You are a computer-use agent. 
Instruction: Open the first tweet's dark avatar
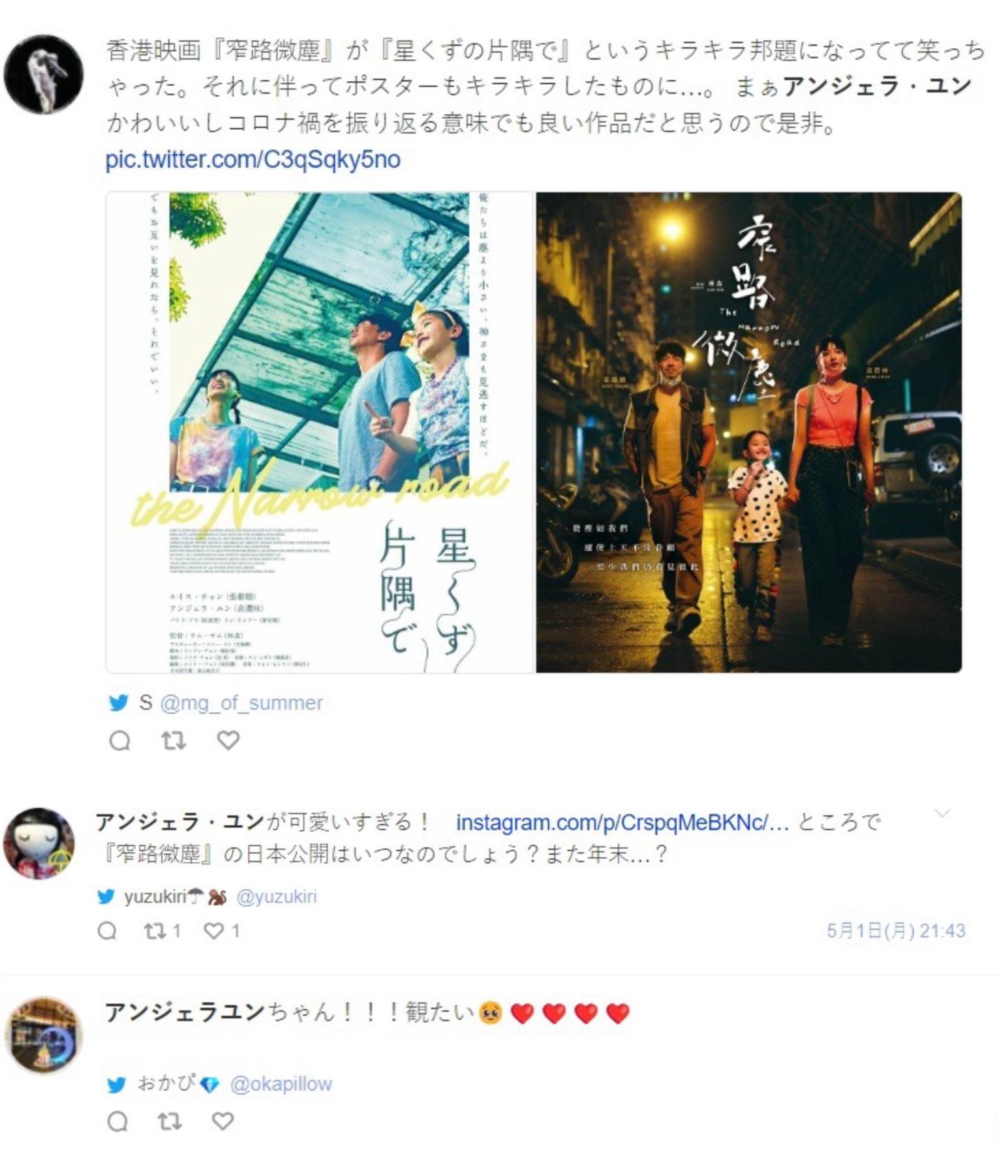coord(44,74)
